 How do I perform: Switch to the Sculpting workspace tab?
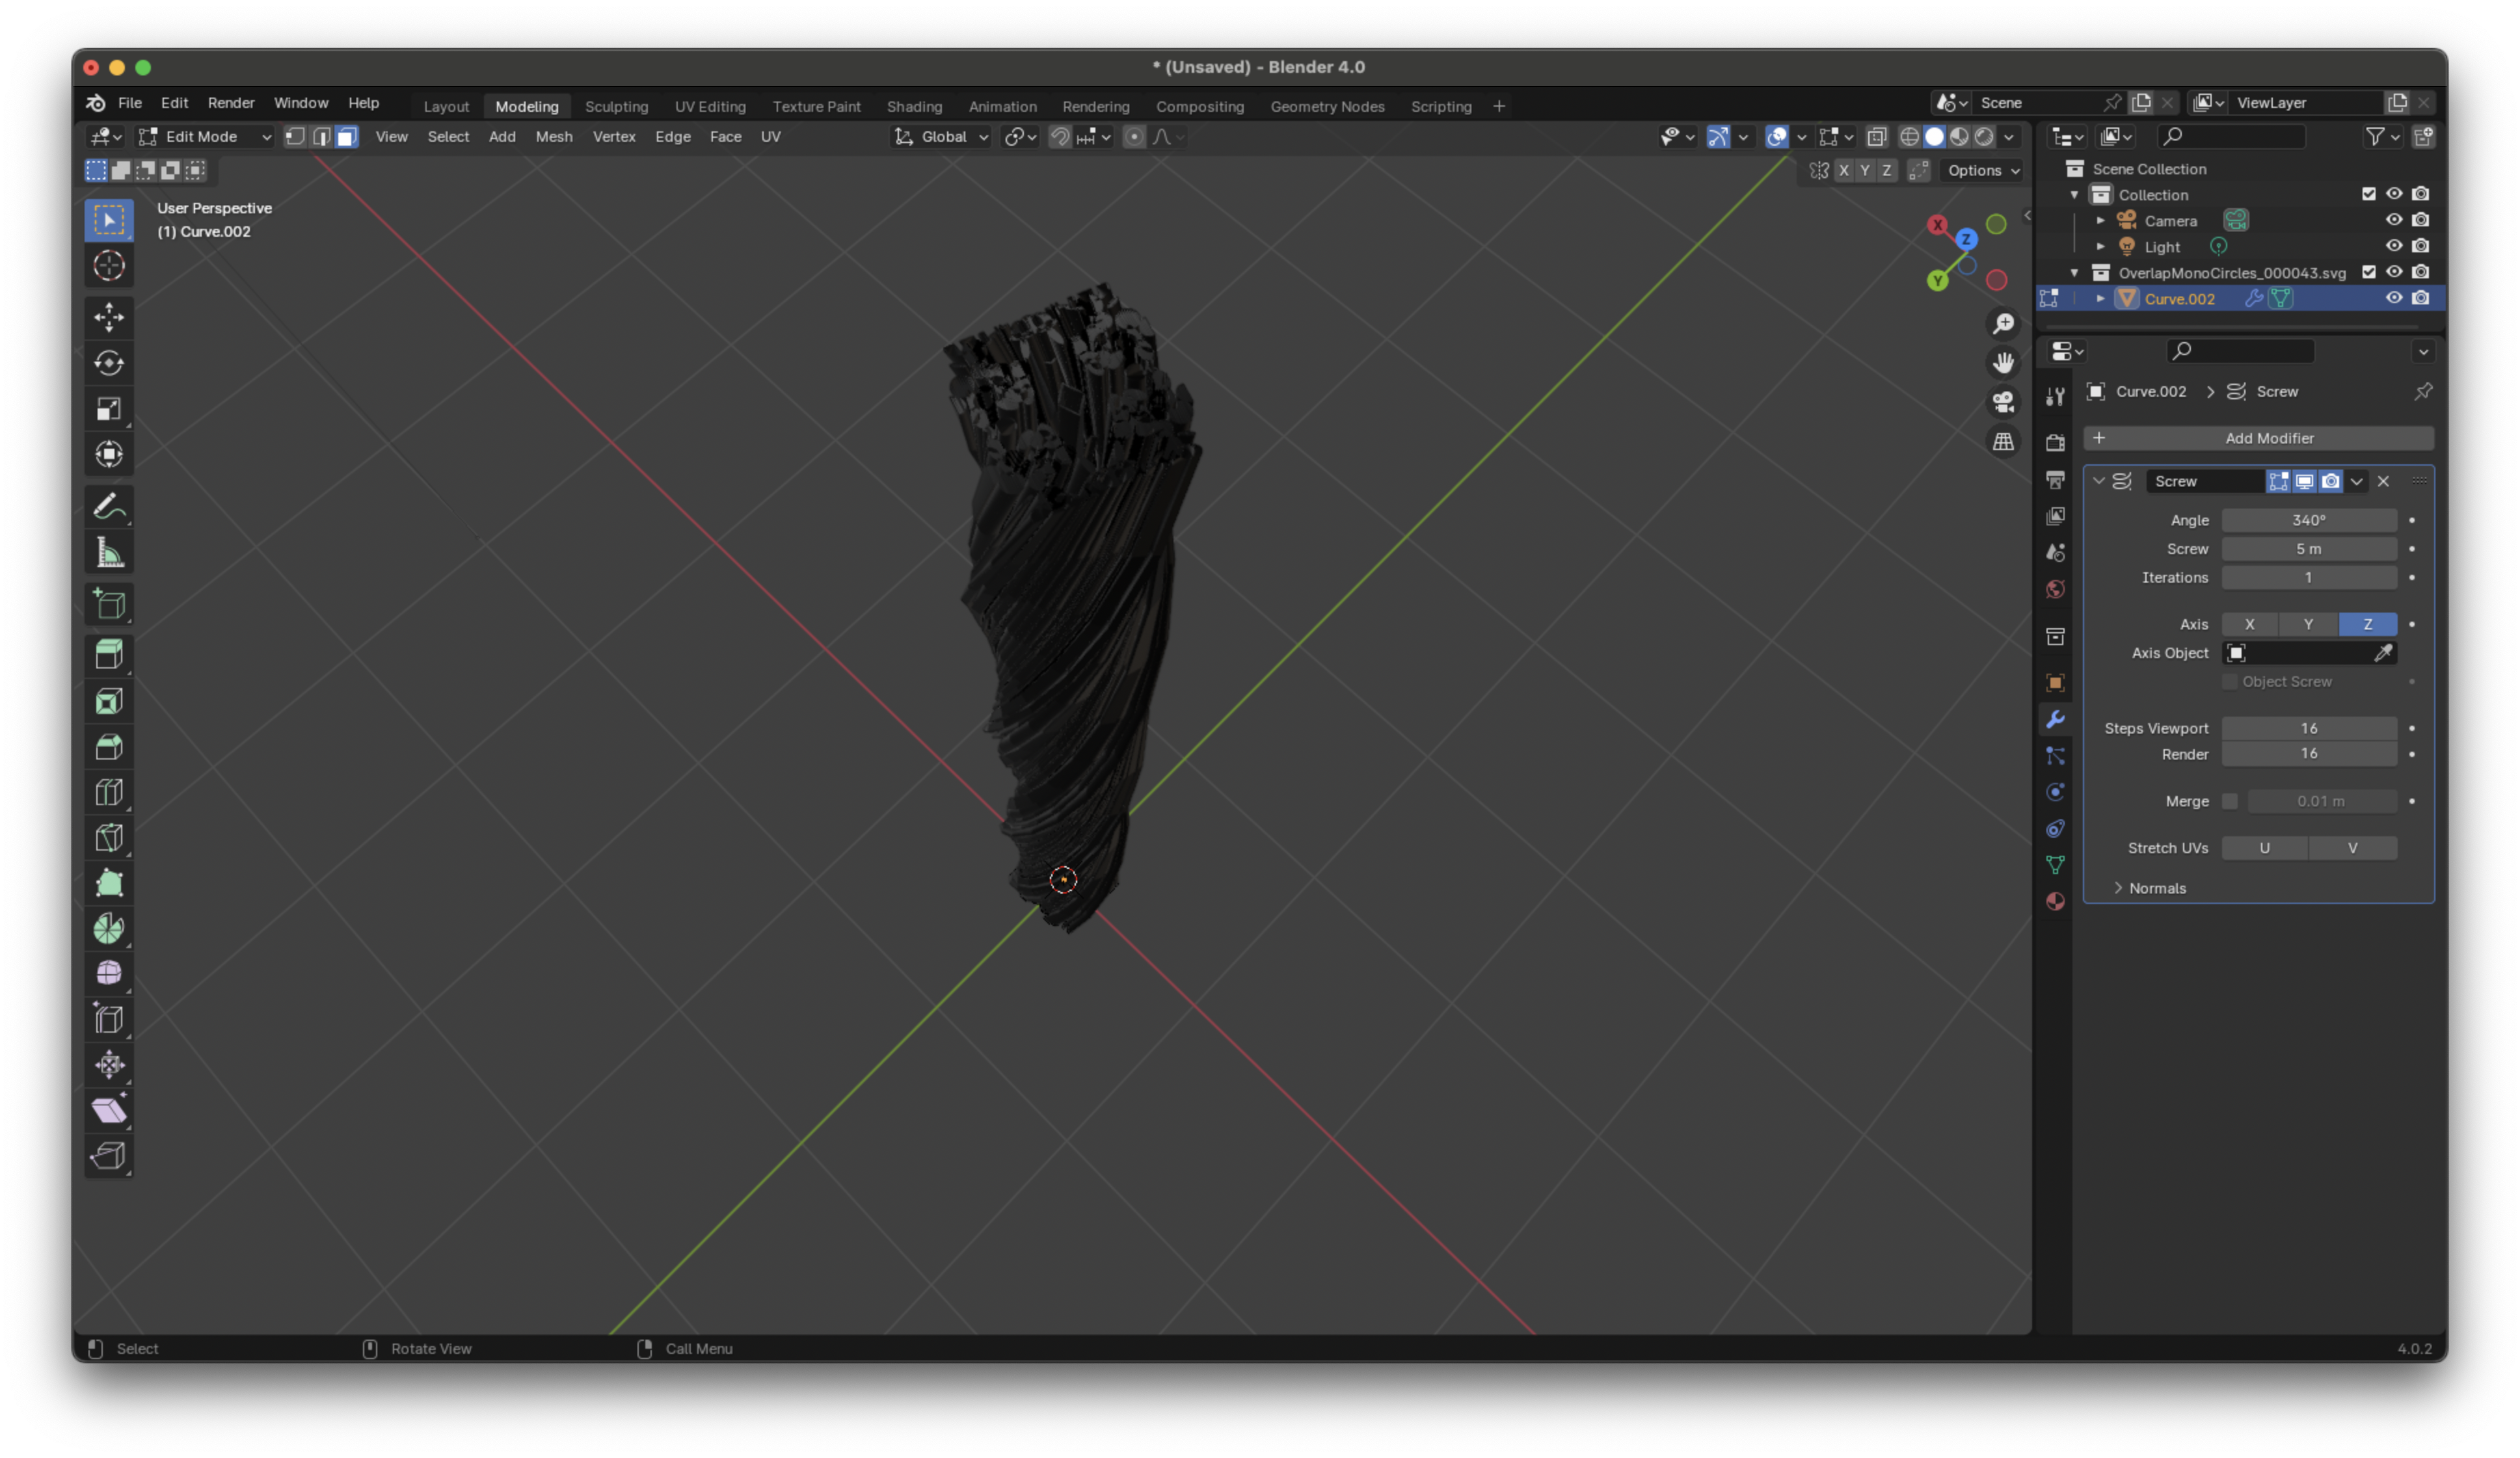point(616,106)
